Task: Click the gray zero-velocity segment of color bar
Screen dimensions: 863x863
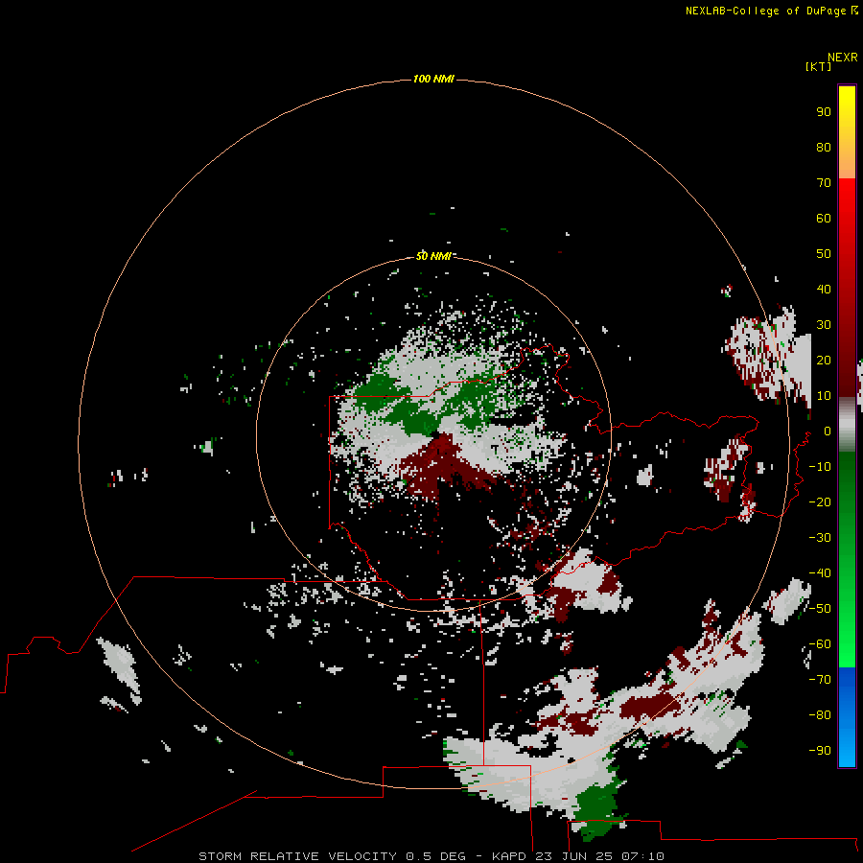Action: pyautogui.click(x=847, y=425)
